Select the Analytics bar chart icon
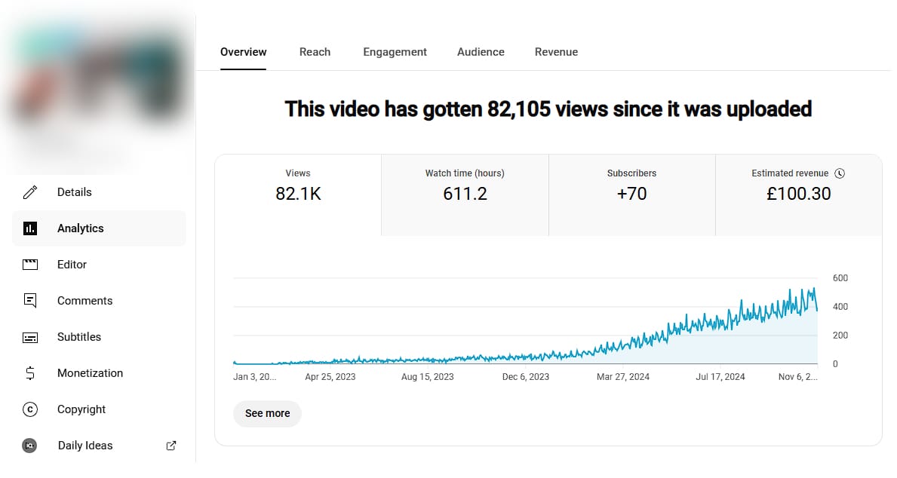The image size is (897, 478). 30,228
